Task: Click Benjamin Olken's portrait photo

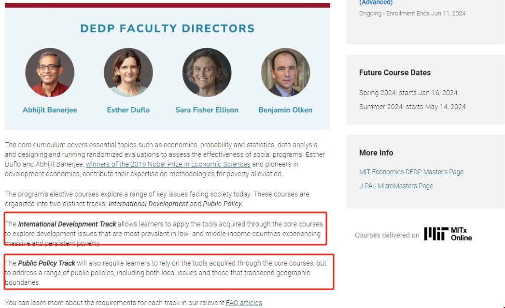Action: pos(285,72)
